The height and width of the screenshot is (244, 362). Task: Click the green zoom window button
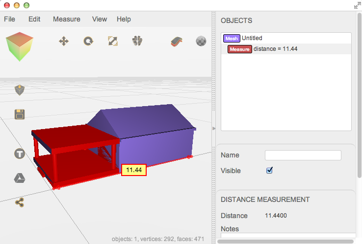point(26,5)
